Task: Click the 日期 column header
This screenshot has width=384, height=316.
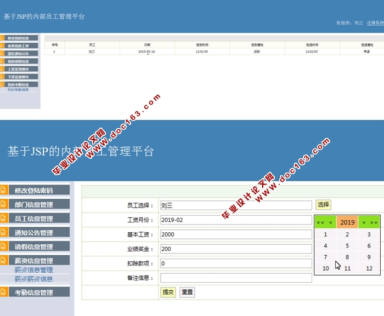Action: point(147,45)
